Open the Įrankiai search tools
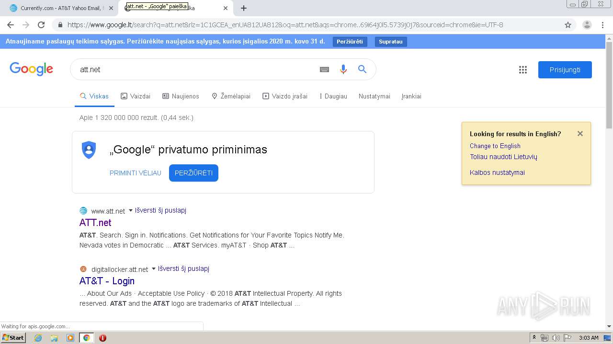 click(411, 96)
